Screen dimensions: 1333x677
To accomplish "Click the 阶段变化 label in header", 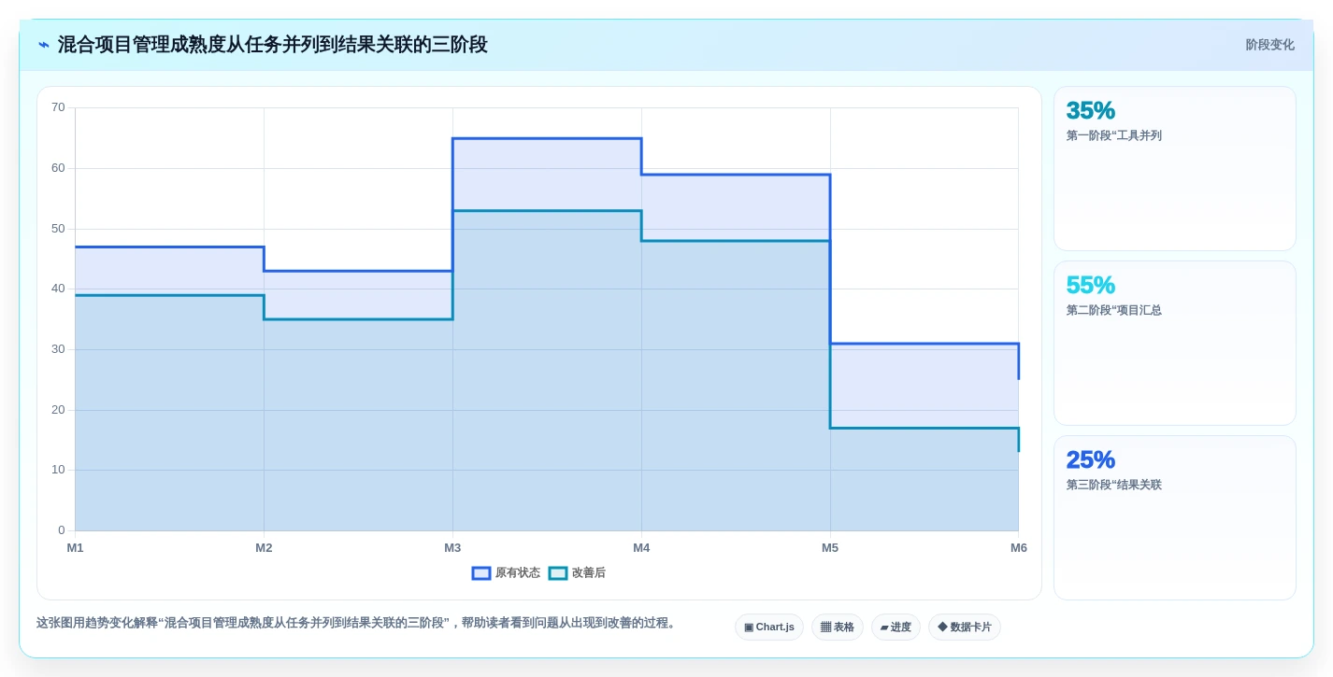I will [1269, 45].
